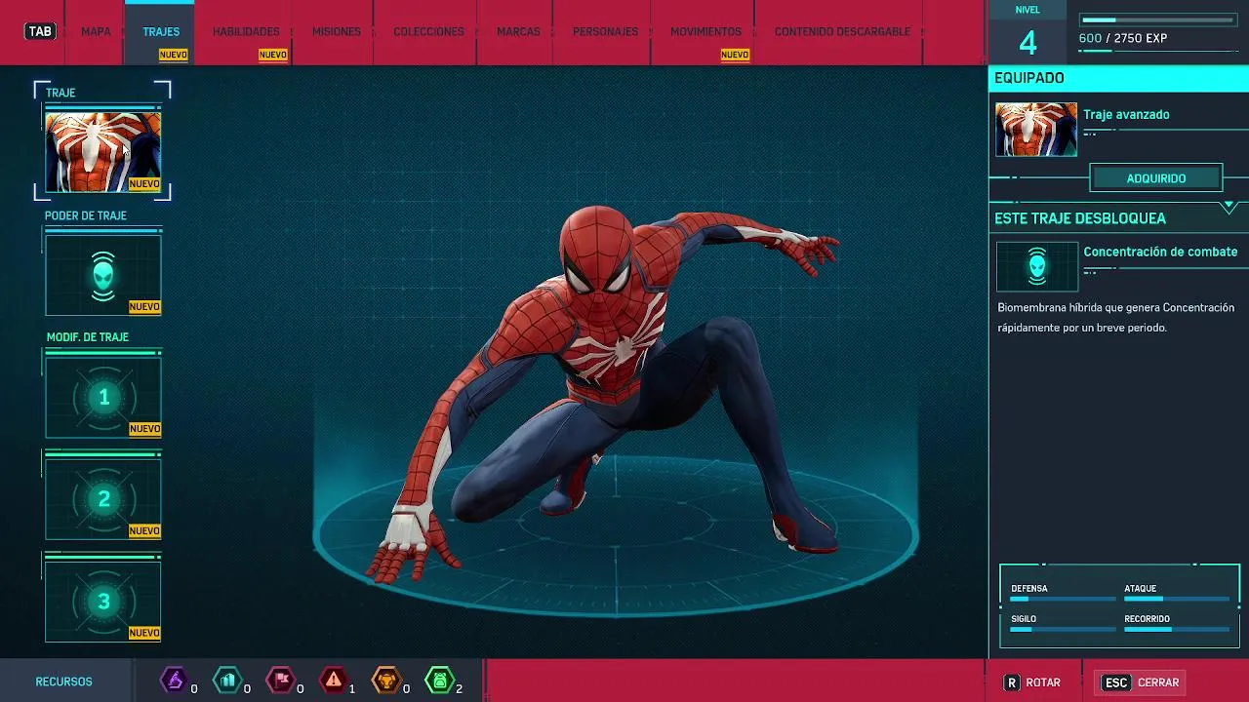This screenshot has width=1249, height=702.
Task: Click the 600 / 2750 EXP text
Action: (1123, 38)
